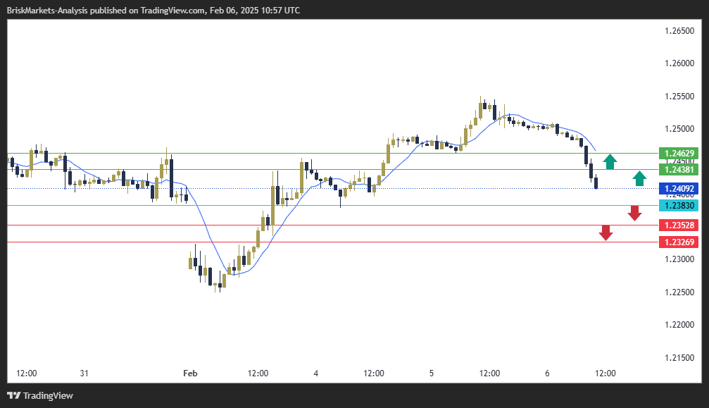
Task: Select the green 1.24629 price label
Action: point(678,153)
